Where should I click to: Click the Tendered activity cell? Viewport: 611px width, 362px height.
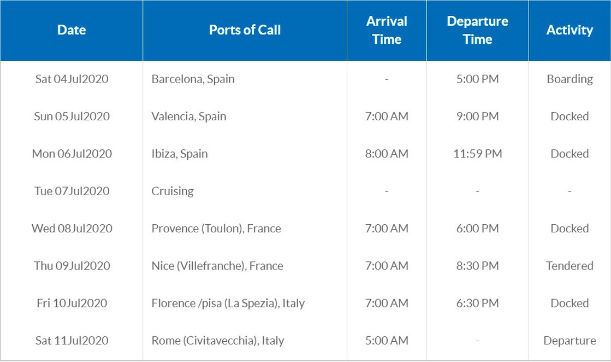[570, 266]
